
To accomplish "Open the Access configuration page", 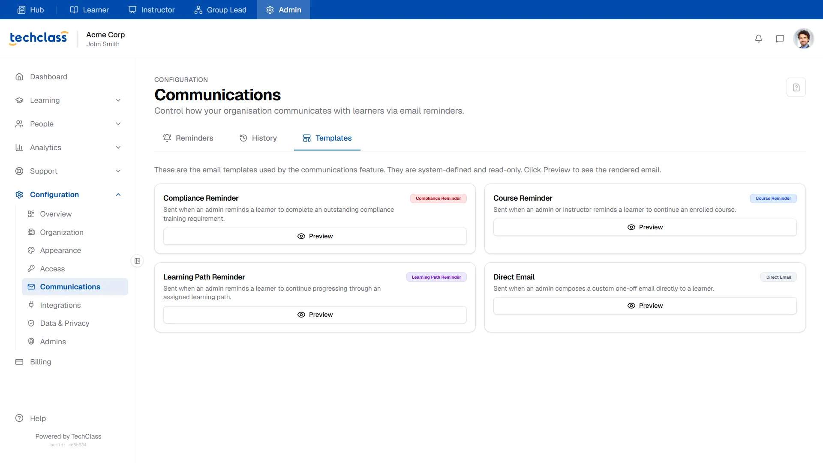I will [75, 269].
